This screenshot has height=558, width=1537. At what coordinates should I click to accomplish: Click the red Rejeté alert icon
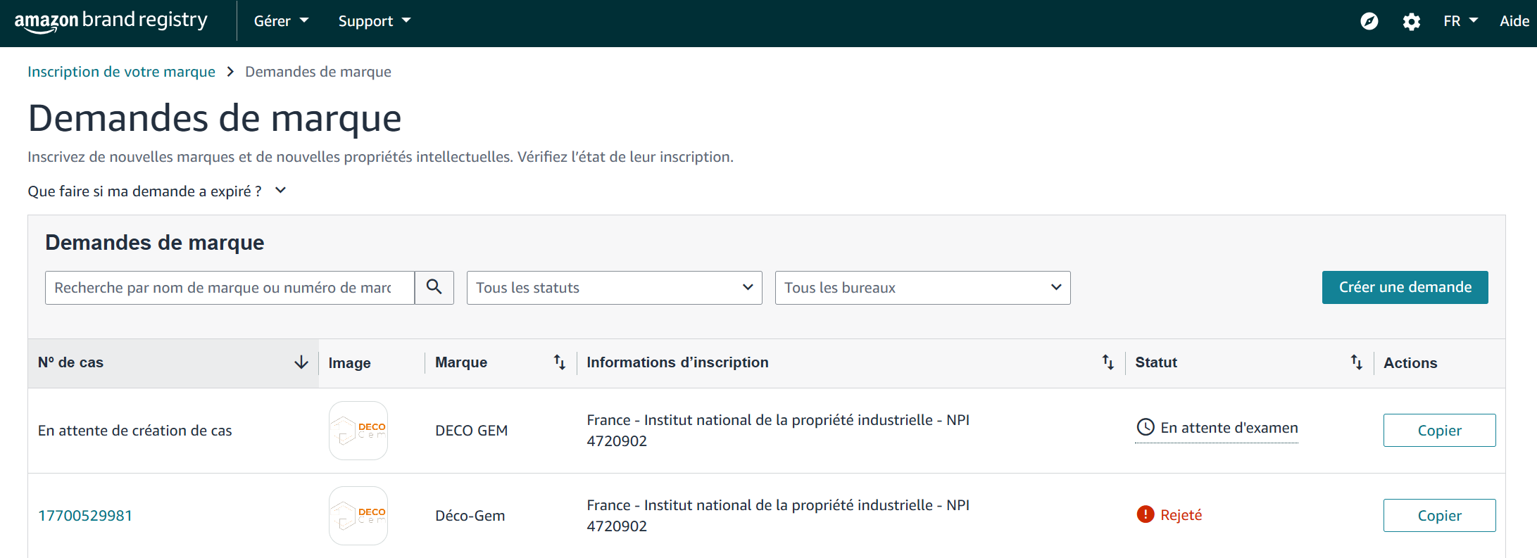(1146, 514)
